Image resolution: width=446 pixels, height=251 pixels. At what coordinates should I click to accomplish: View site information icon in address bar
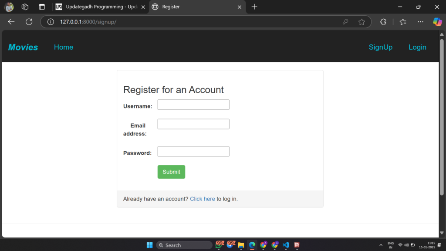[x=51, y=22]
